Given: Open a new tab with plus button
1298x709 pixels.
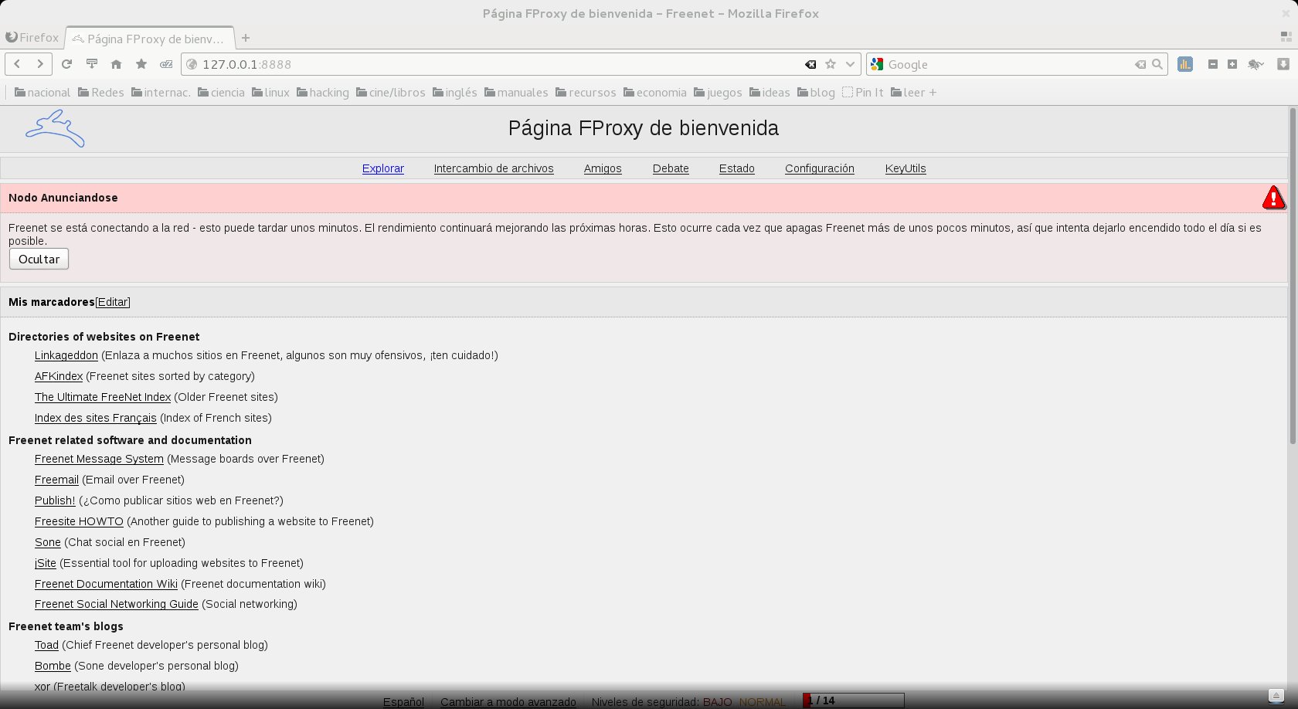Looking at the screenshot, I should tap(246, 38).
